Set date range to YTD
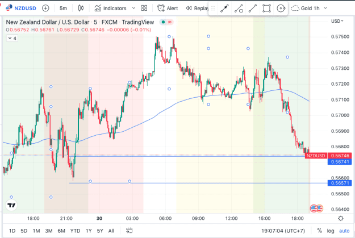Viewport: 355px width, 238px height. click(75, 231)
